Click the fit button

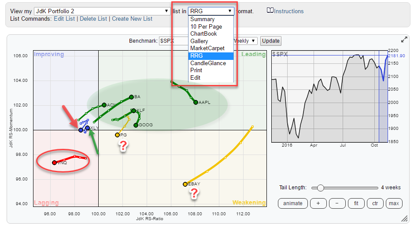pyautogui.click(x=356, y=203)
